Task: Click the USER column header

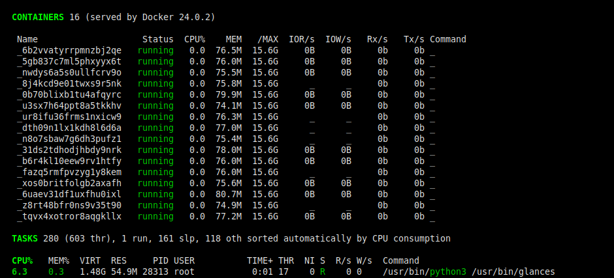Action: point(184,261)
